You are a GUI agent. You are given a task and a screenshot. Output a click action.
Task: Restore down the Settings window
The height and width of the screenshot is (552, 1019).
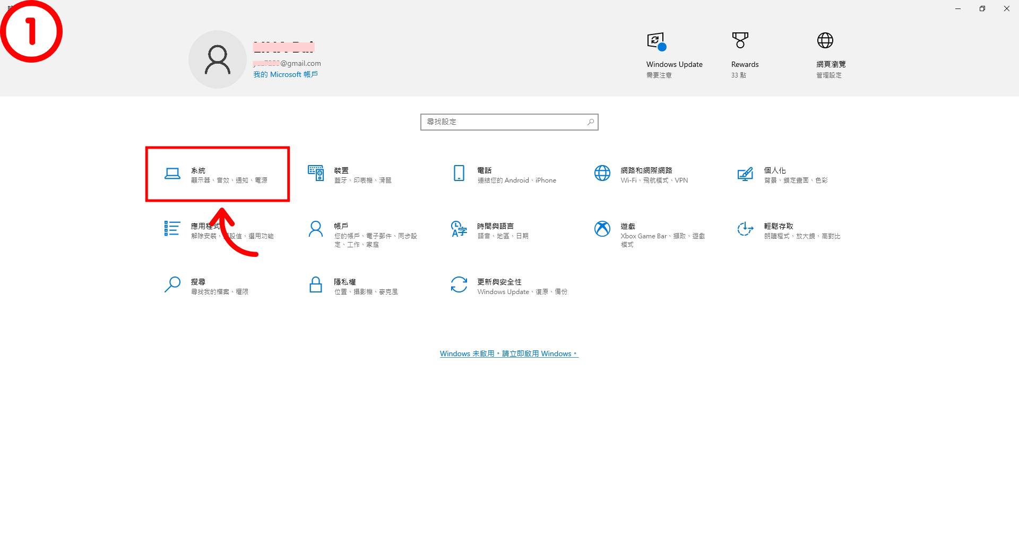982,8
